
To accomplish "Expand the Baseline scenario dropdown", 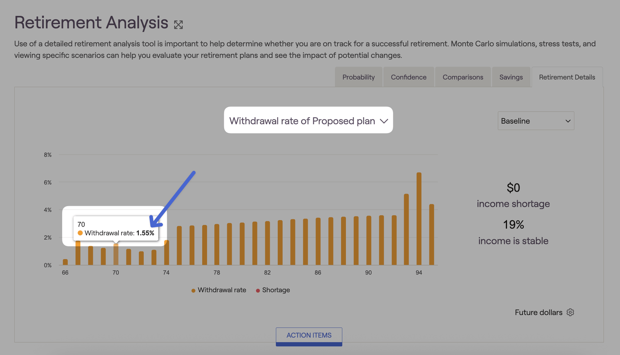I will 536,121.
